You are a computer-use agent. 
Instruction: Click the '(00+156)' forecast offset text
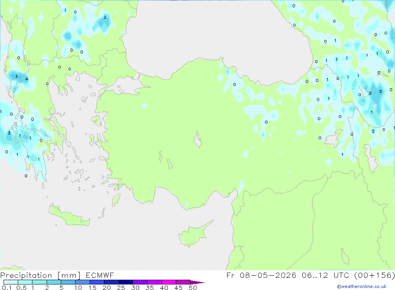[x=374, y=275]
